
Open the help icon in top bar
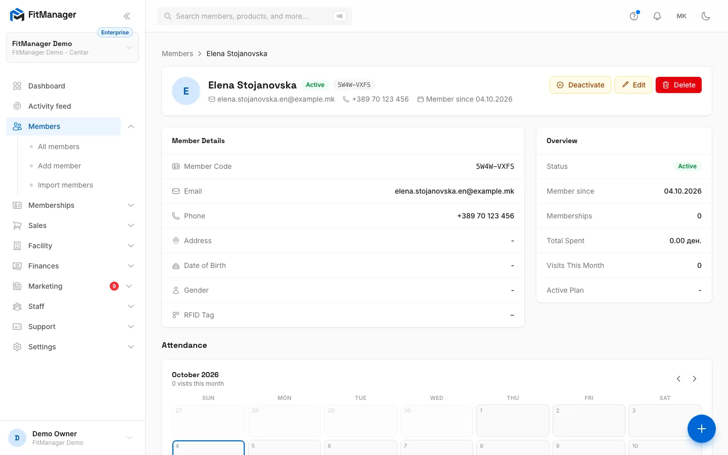tap(634, 16)
